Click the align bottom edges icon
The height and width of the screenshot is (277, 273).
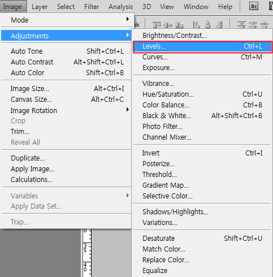click(x=179, y=25)
